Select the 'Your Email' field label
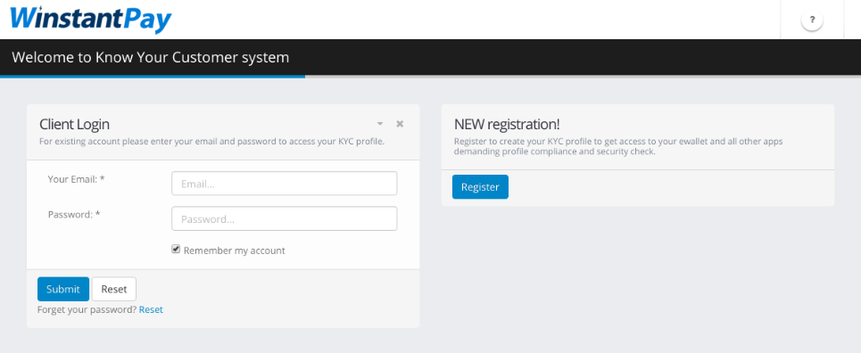The image size is (861, 353). [x=77, y=179]
